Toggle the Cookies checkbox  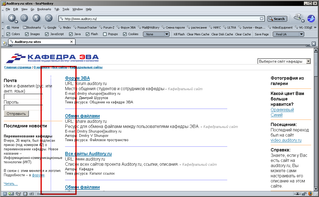pos(125,34)
